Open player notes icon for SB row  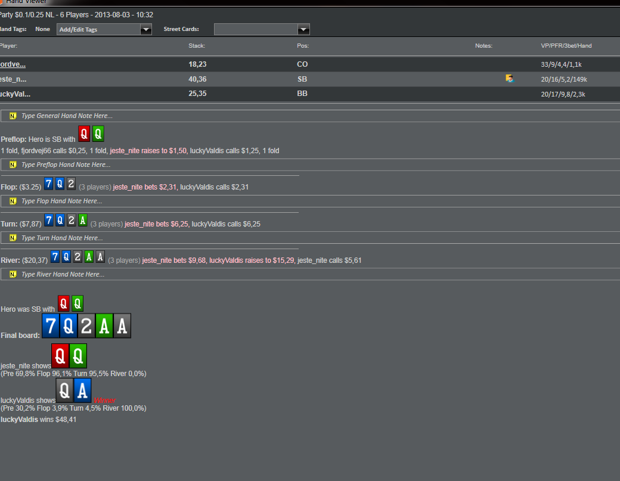coord(509,78)
